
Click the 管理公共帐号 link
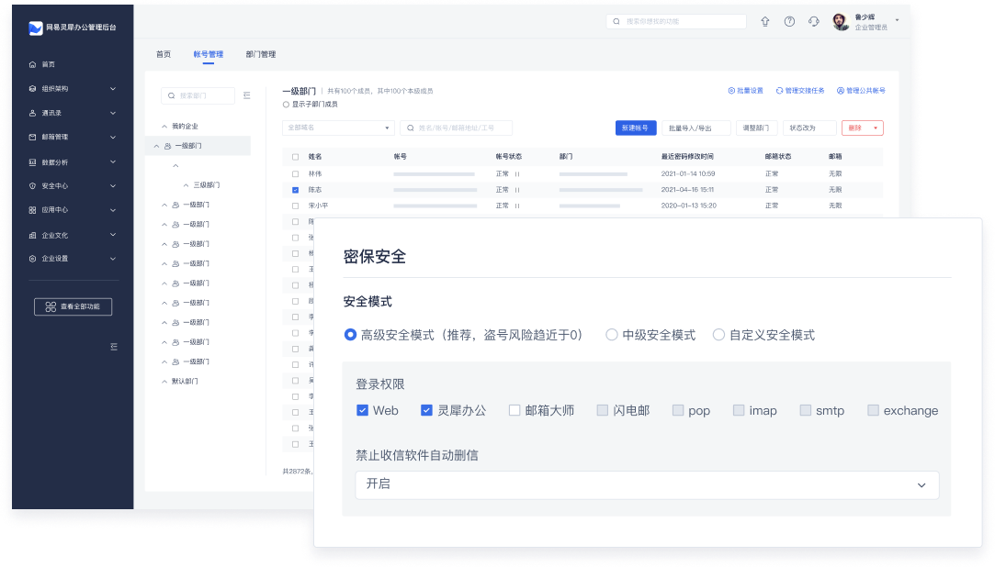coord(861,91)
